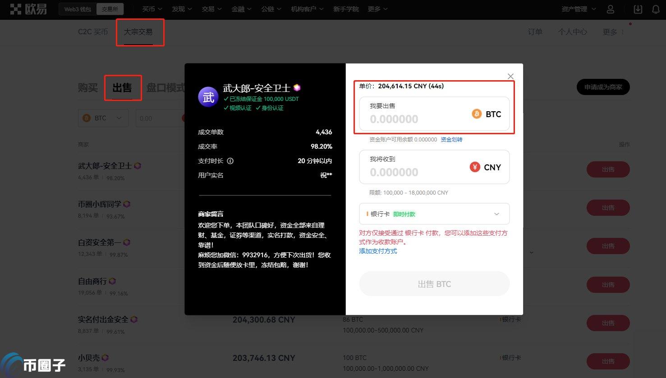
Task: Close the sell order dialog
Action: pyautogui.click(x=510, y=76)
